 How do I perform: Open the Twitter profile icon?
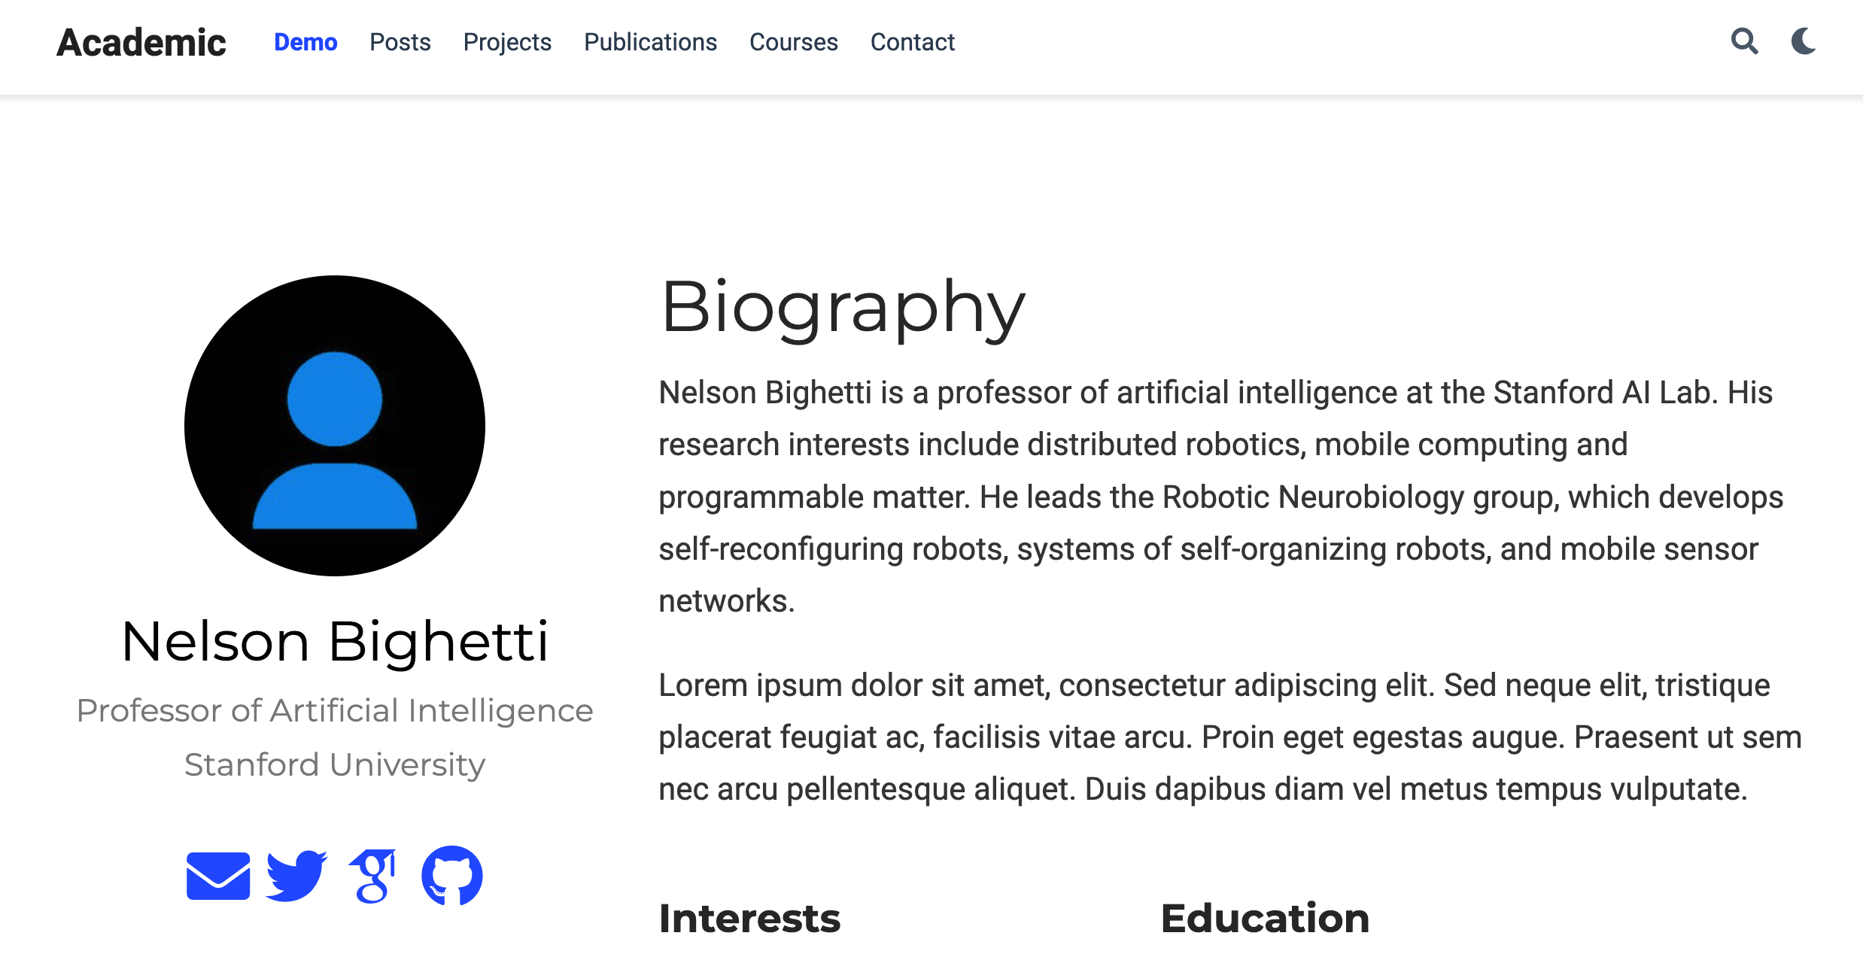[x=296, y=876]
